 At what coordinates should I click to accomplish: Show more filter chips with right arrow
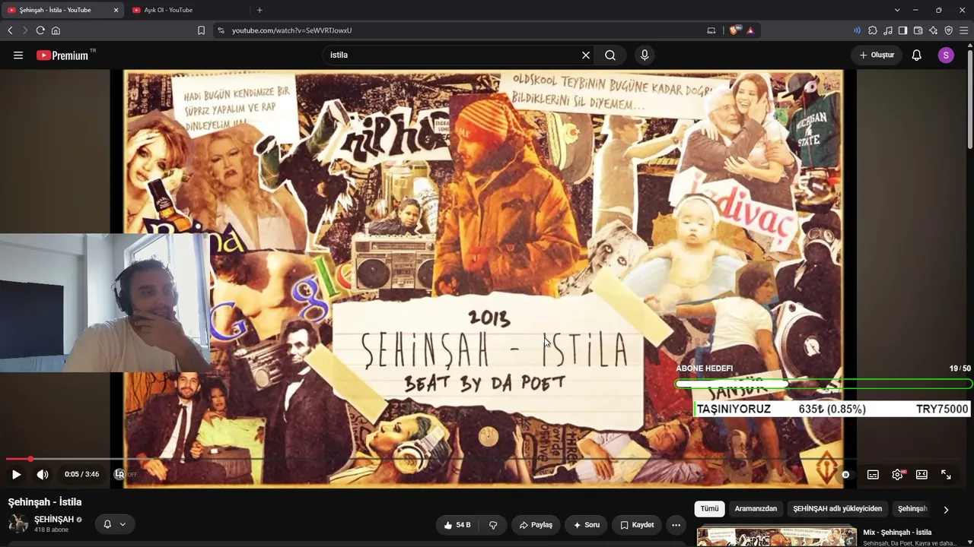pyautogui.click(x=946, y=510)
